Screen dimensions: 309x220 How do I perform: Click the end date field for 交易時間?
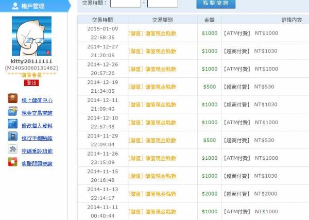point(162,3)
